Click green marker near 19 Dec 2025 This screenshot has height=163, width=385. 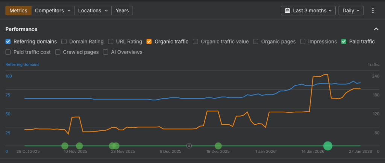tap(218, 146)
